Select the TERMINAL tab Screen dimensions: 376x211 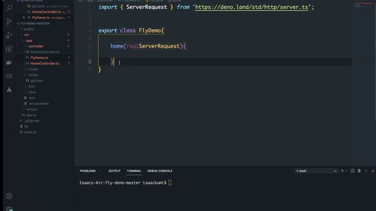click(134, 171)
